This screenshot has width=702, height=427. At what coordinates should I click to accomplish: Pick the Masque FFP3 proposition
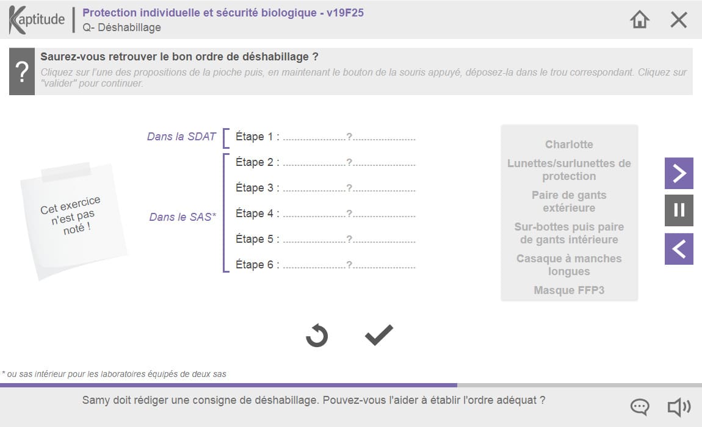pos(569,290)
